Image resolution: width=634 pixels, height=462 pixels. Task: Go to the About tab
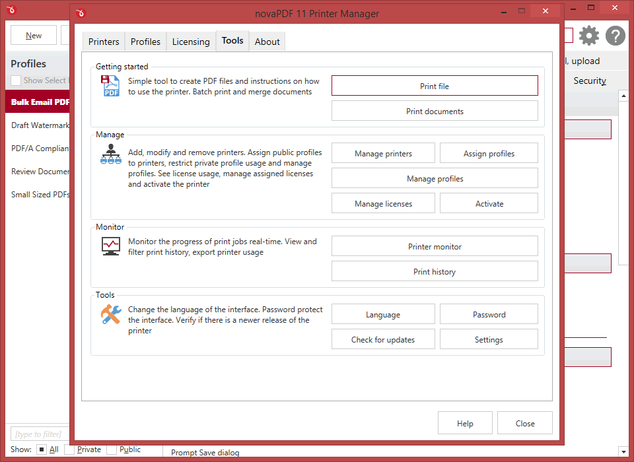coord(267,42)
